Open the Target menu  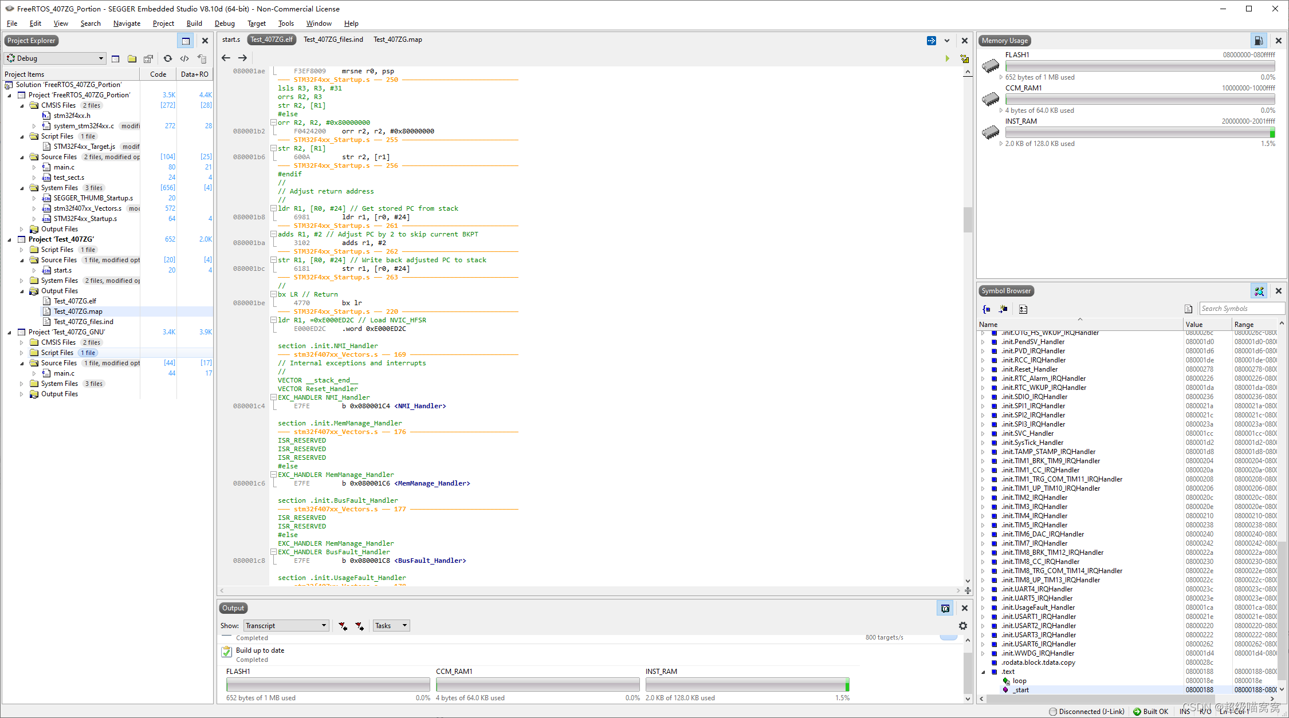257,23
